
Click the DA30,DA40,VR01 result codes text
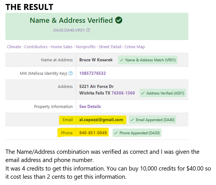point(69,30)
